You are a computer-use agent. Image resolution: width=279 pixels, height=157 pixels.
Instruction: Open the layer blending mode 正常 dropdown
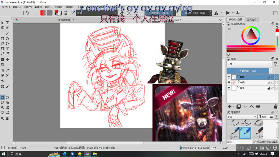point(249,64)
